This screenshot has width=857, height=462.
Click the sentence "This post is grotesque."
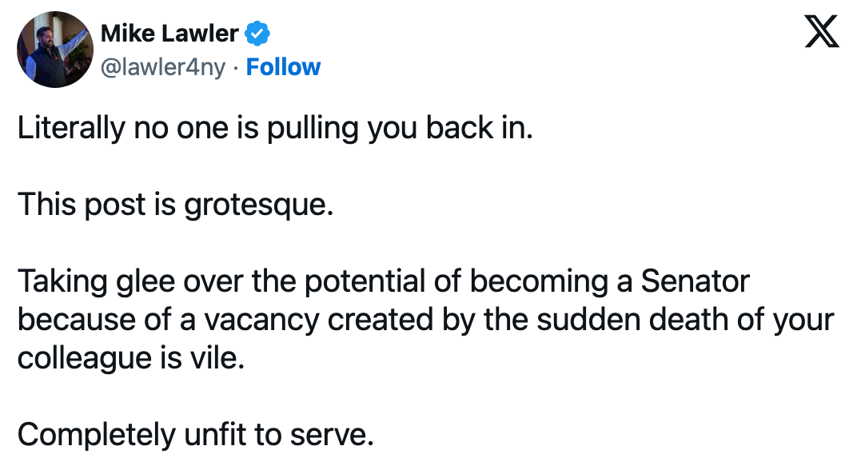point(175,205)
